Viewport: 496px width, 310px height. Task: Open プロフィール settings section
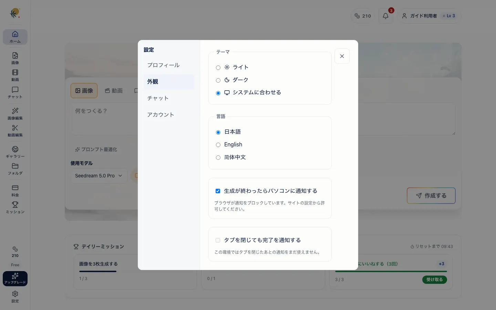click(x=169, y=65)
